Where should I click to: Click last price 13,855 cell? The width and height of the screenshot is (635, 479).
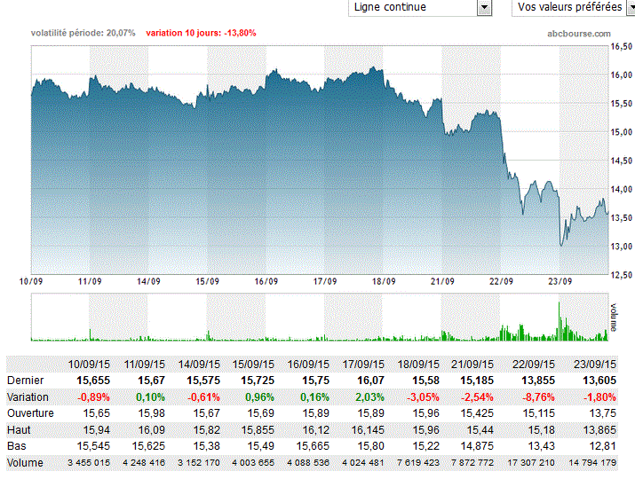(538, 381)
